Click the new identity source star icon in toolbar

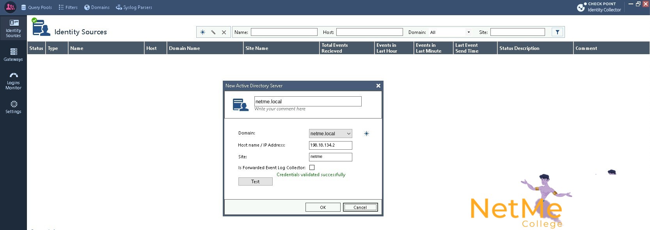202,32
